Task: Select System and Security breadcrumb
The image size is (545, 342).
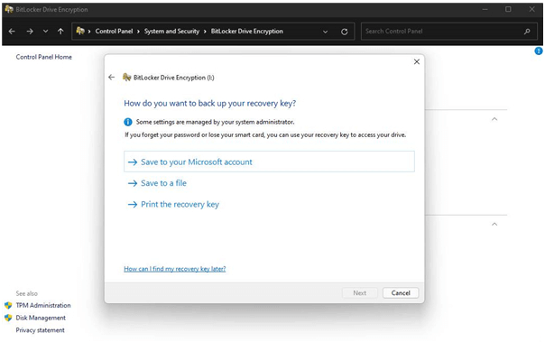Action: (x=171, y=32)
